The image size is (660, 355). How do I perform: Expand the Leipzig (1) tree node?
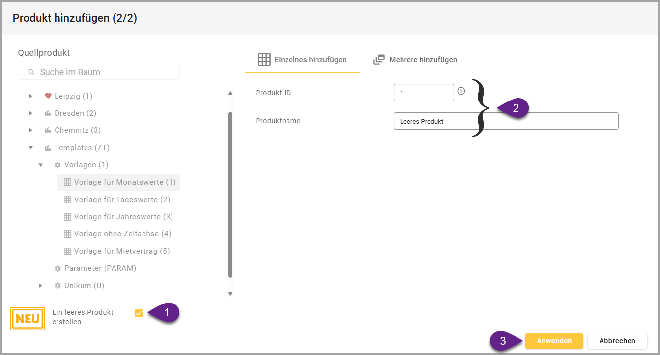pos(31,96)
